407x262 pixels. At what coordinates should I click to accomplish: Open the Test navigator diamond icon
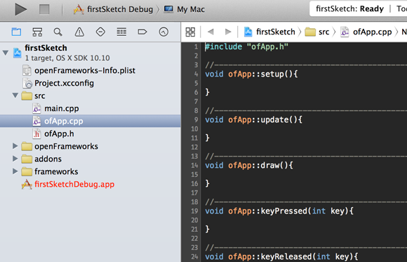point(100,32)
